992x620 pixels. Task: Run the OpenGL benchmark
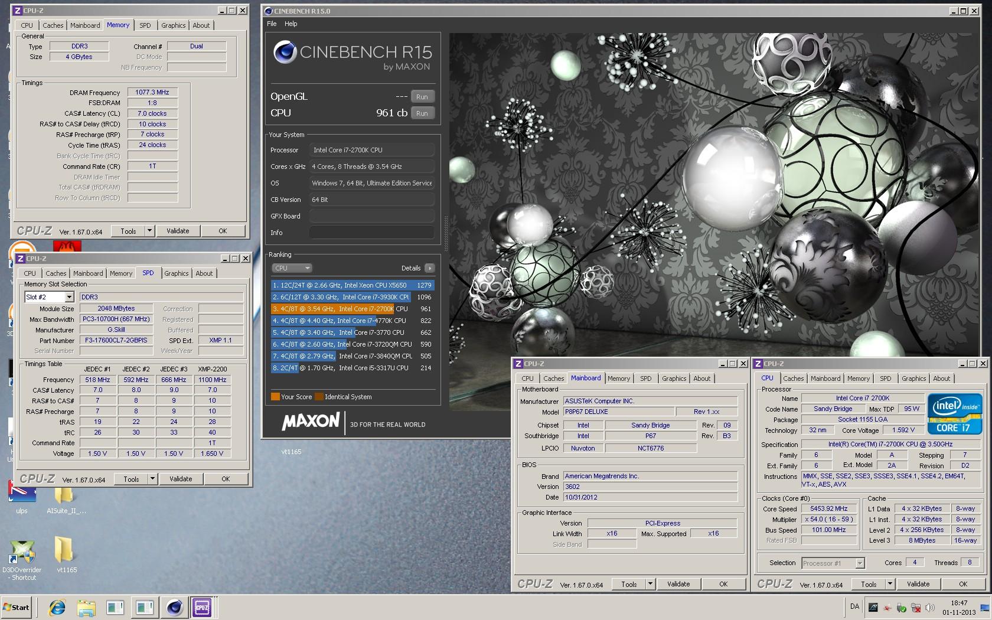(x=422, y=97)
